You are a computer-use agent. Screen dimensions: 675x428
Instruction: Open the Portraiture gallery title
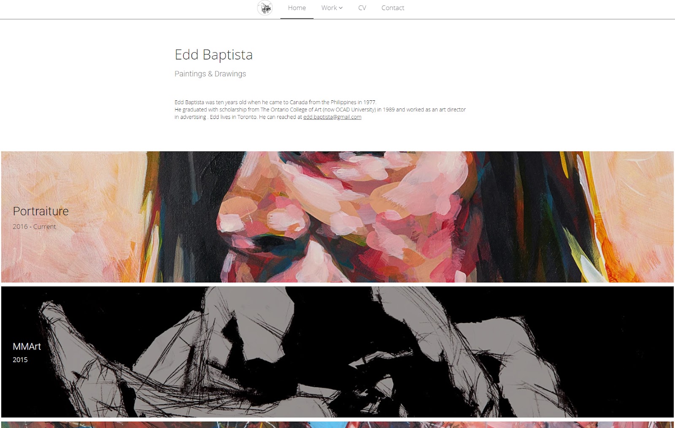[x=40, y=211]
